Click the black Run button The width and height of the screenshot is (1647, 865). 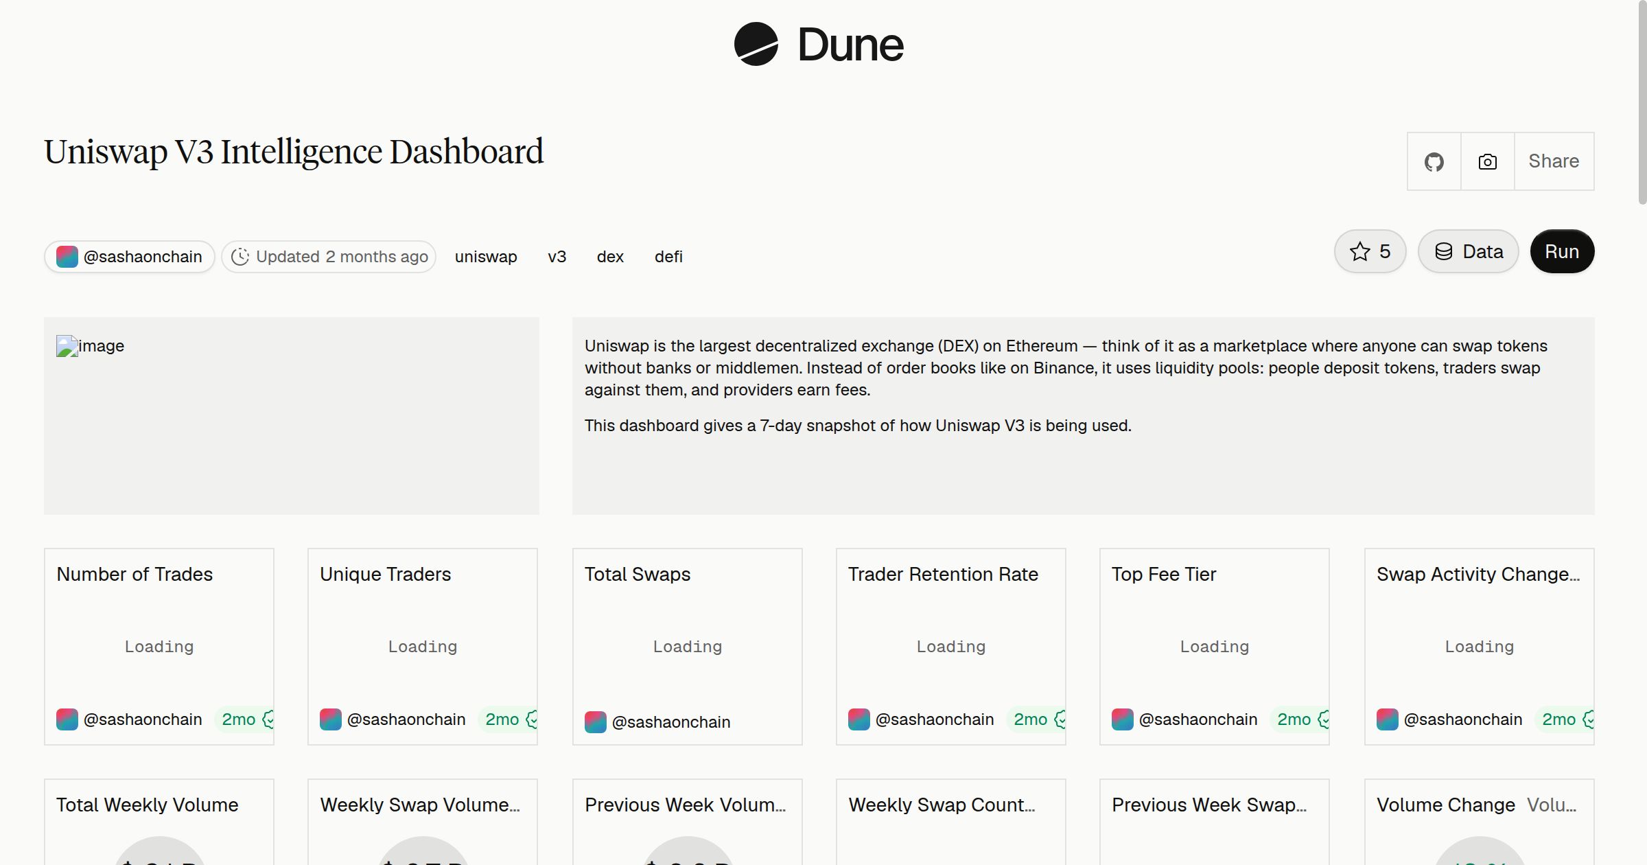point(1562,251)
